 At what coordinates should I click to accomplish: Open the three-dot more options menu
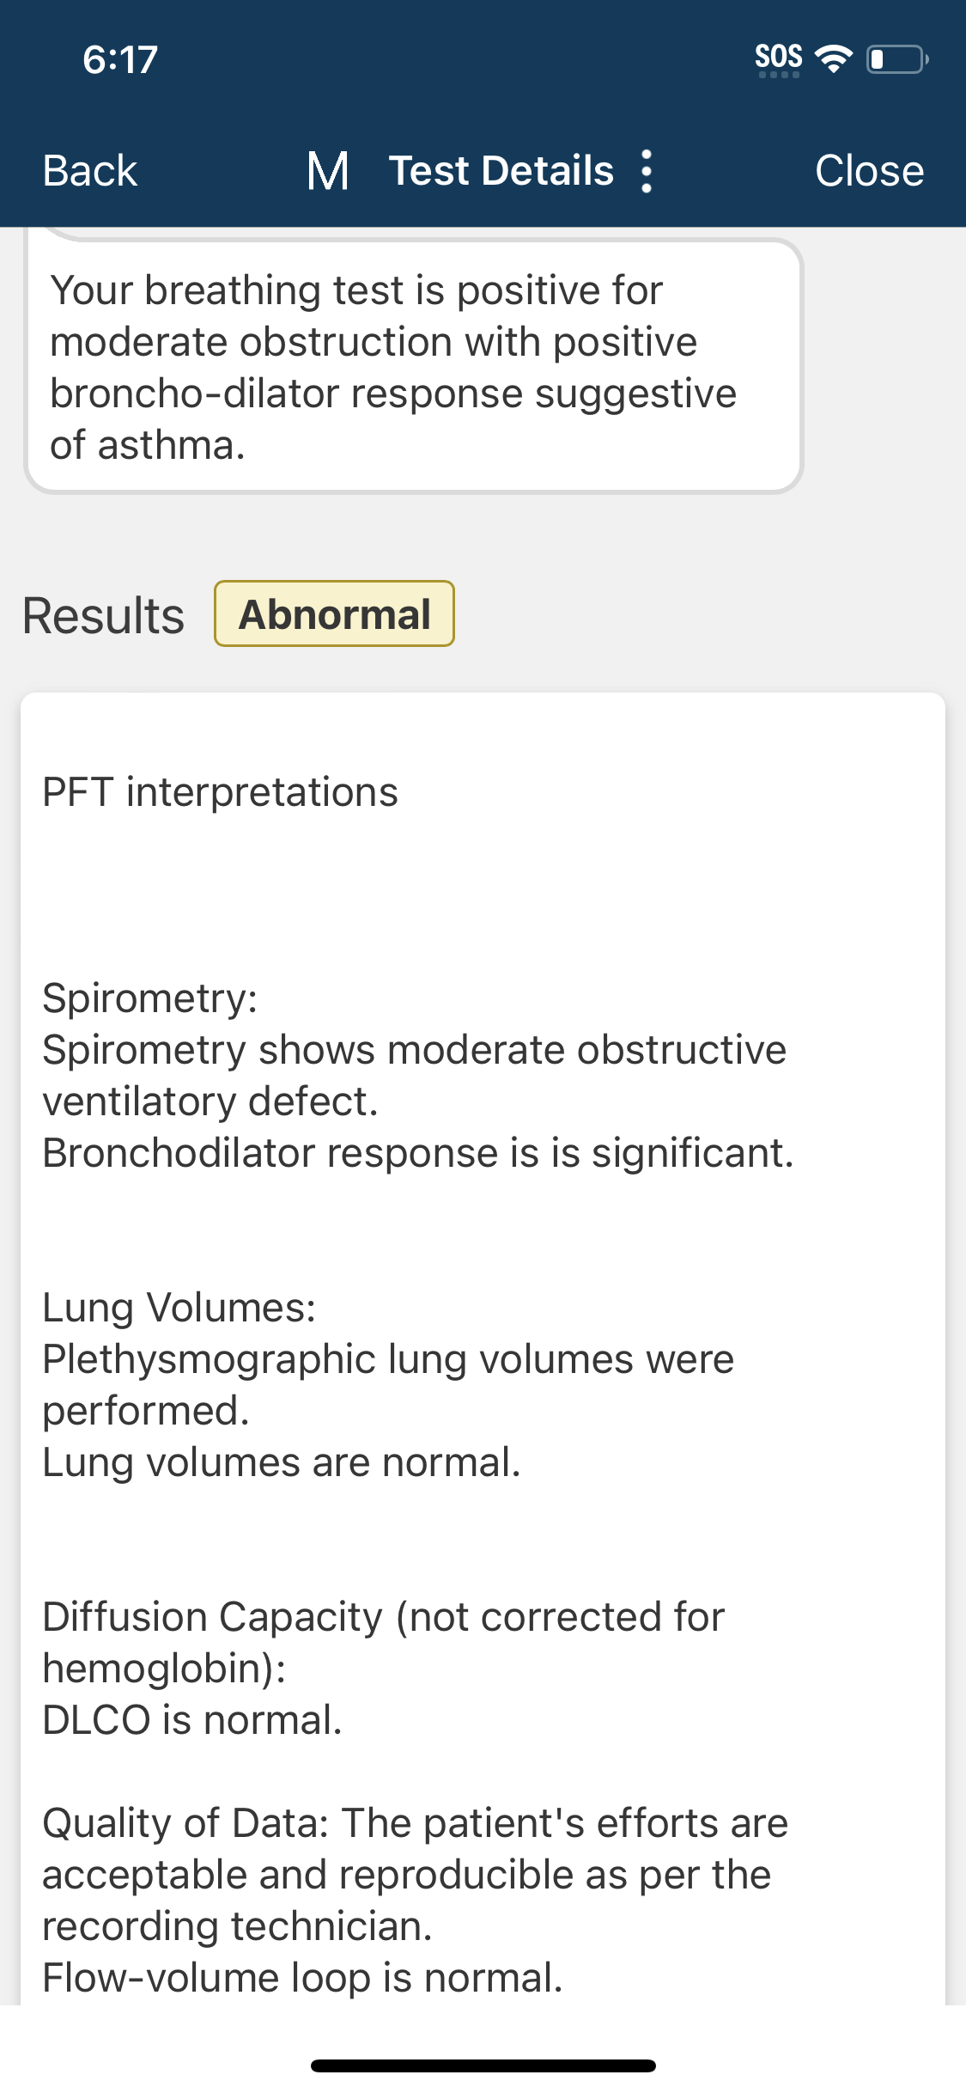pos(647,171)
